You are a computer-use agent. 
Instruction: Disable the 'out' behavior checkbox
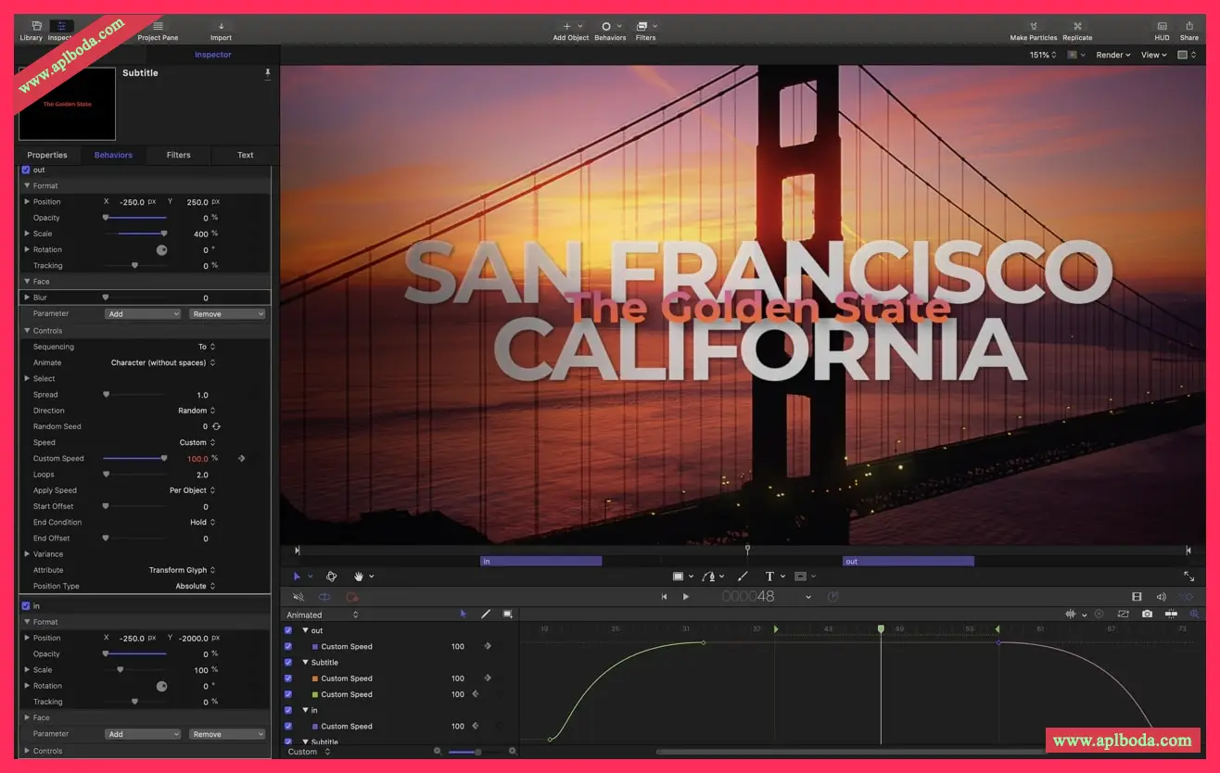click(x=26, y=171)
